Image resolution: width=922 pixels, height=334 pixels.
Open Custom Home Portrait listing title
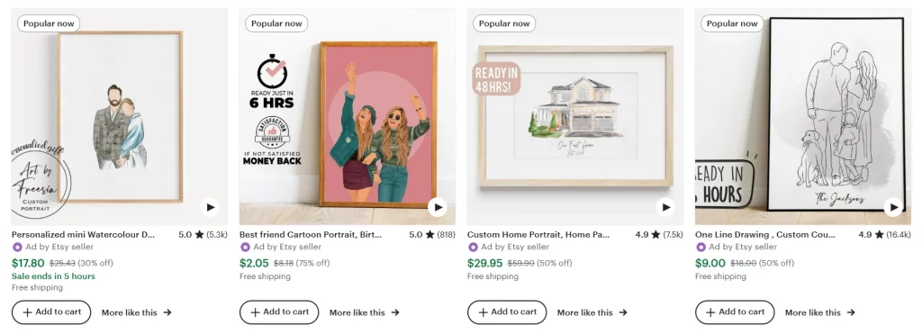pyautogui.click(x=538, y=235)
